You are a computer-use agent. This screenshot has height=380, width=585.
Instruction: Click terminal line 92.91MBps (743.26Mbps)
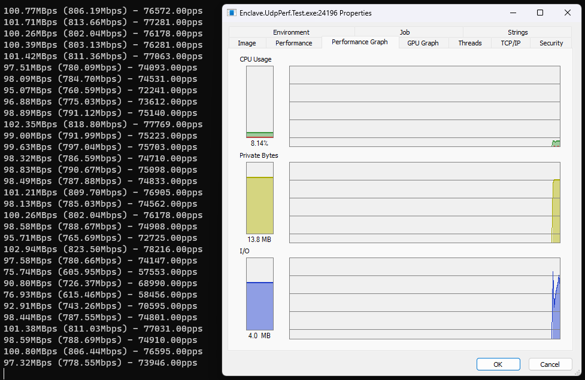[101, 306]
